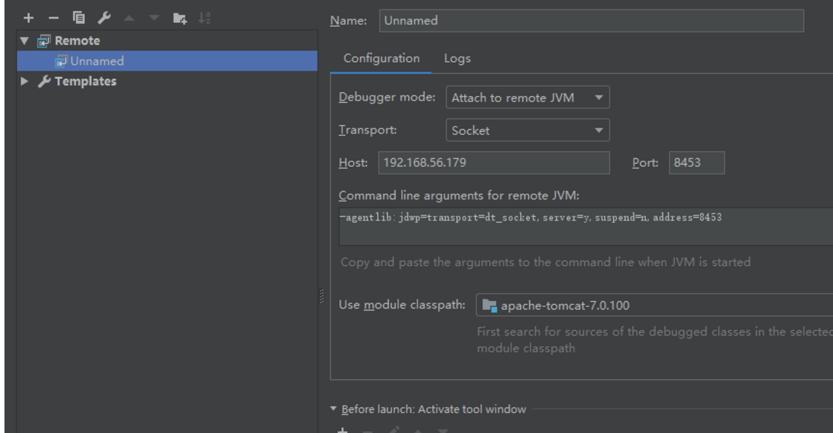
Task: Open edit templates wrench icon
Action: click(104, 18)
